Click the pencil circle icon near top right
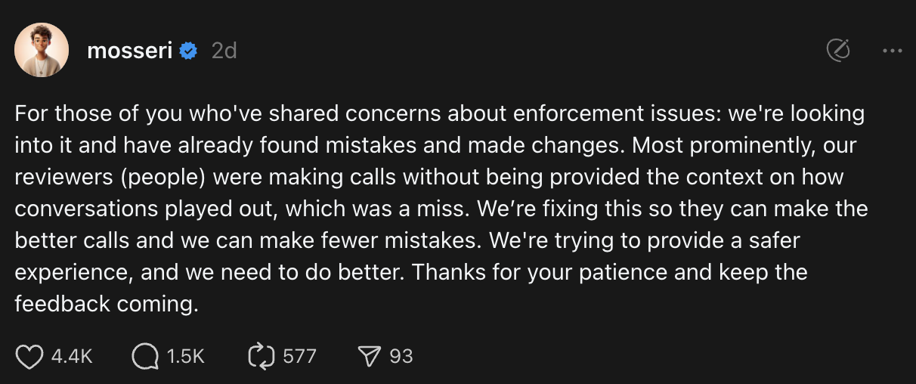This screenshot has height=384, width=916. coord(839,51)
